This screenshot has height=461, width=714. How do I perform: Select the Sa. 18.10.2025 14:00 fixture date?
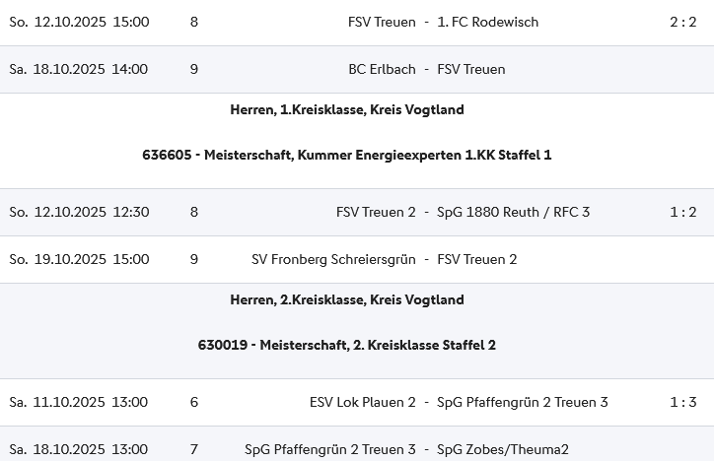[x=79, y=69]
